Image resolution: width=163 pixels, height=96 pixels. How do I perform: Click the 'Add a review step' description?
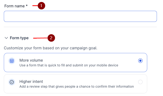pos(77,86)
